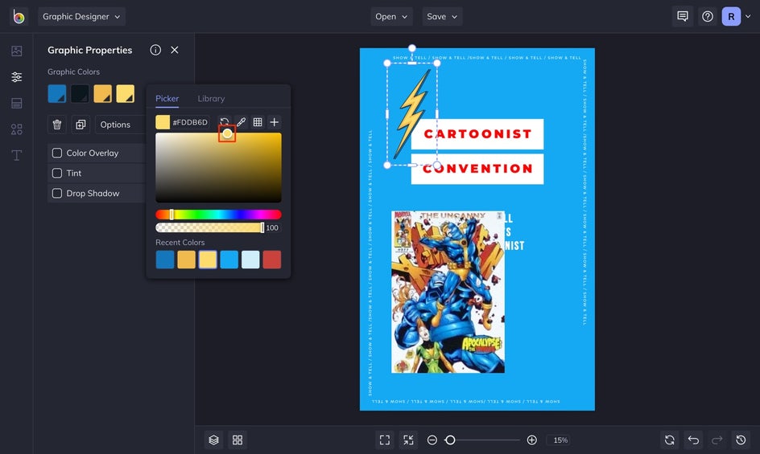
Task: Select the red recent color swatch
Action: (x=272, y=260)
